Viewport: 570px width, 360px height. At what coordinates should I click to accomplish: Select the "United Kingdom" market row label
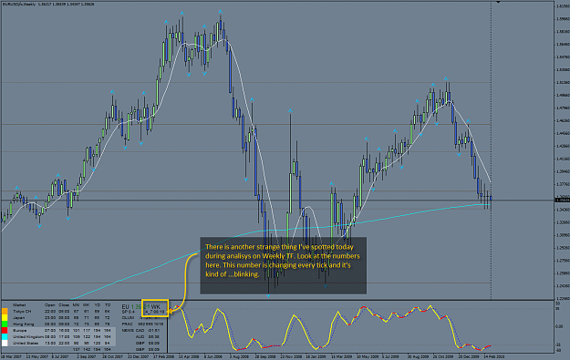tap(28, 336)
